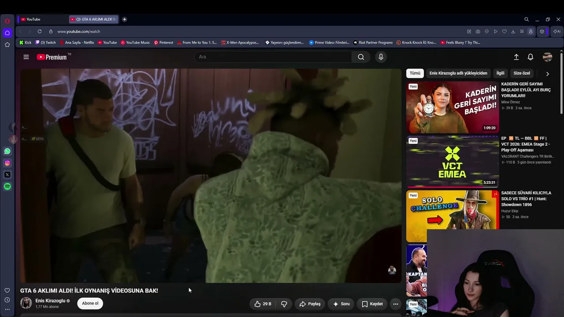
Task: Select the Tümü filter chip
Action: (x=415, y=73)
